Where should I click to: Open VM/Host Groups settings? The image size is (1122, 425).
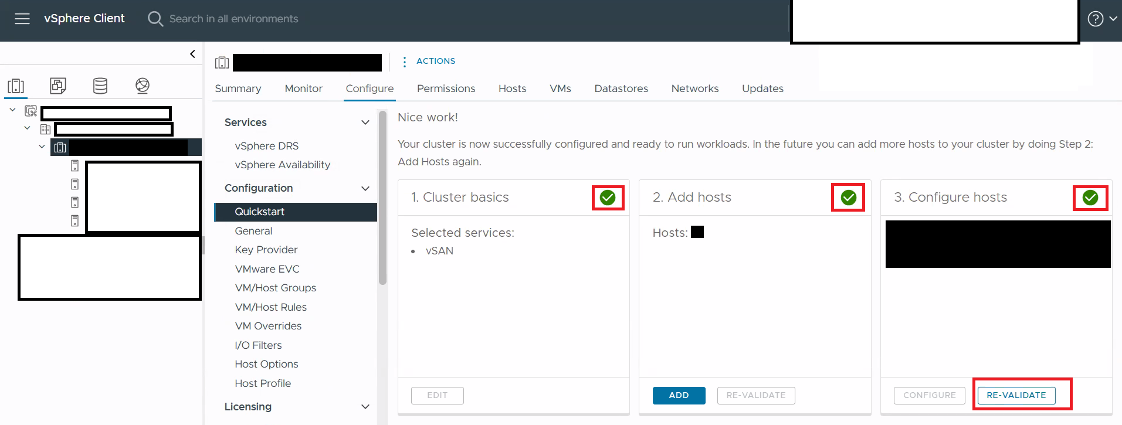(276, 288)
